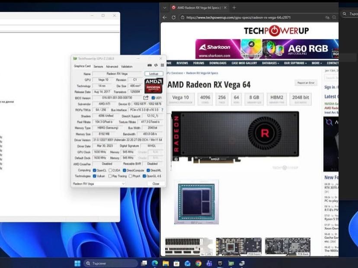Screen dimensions: 358x268
Task: Open Task View on the taskbar
Action: 144,263
